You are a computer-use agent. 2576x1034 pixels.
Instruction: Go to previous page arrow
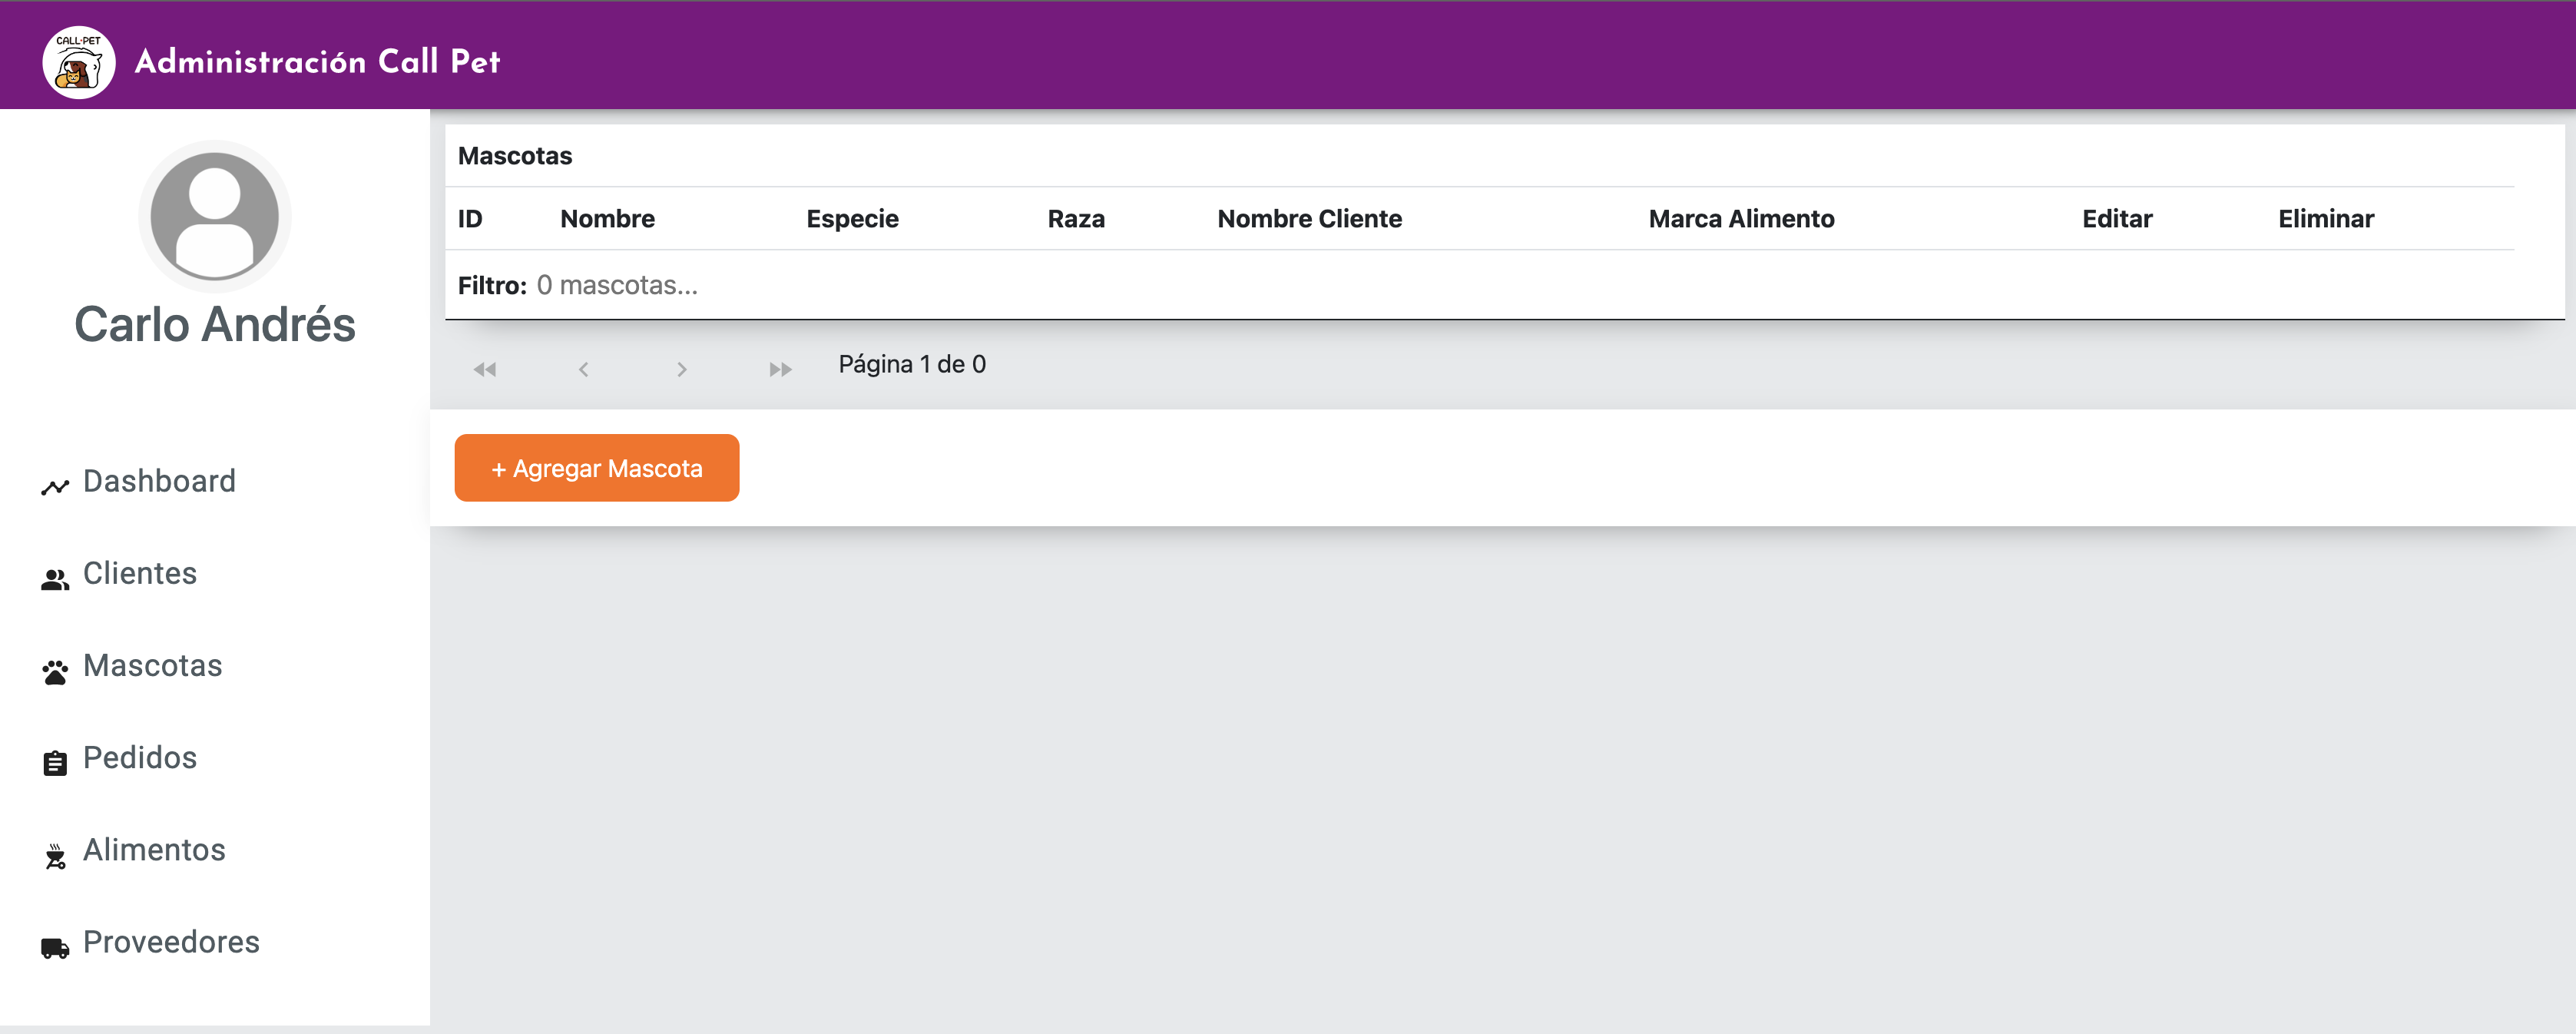pyautogui.click(x=583, y=369)
